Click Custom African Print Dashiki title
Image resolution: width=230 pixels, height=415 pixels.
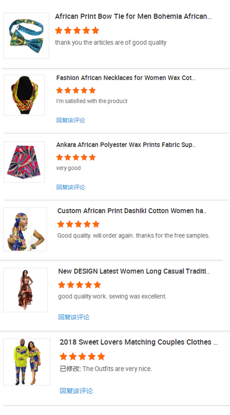tap(132, 211)
